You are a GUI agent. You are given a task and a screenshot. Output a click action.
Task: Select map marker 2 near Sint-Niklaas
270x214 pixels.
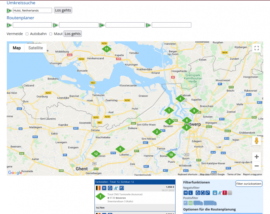[x=157, y=132]
